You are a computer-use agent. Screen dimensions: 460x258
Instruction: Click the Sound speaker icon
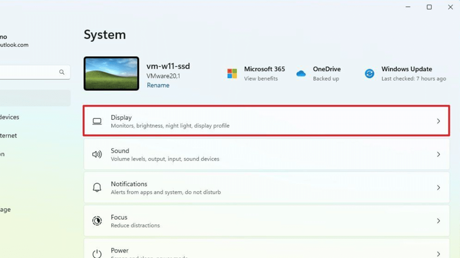pos(97,154)
